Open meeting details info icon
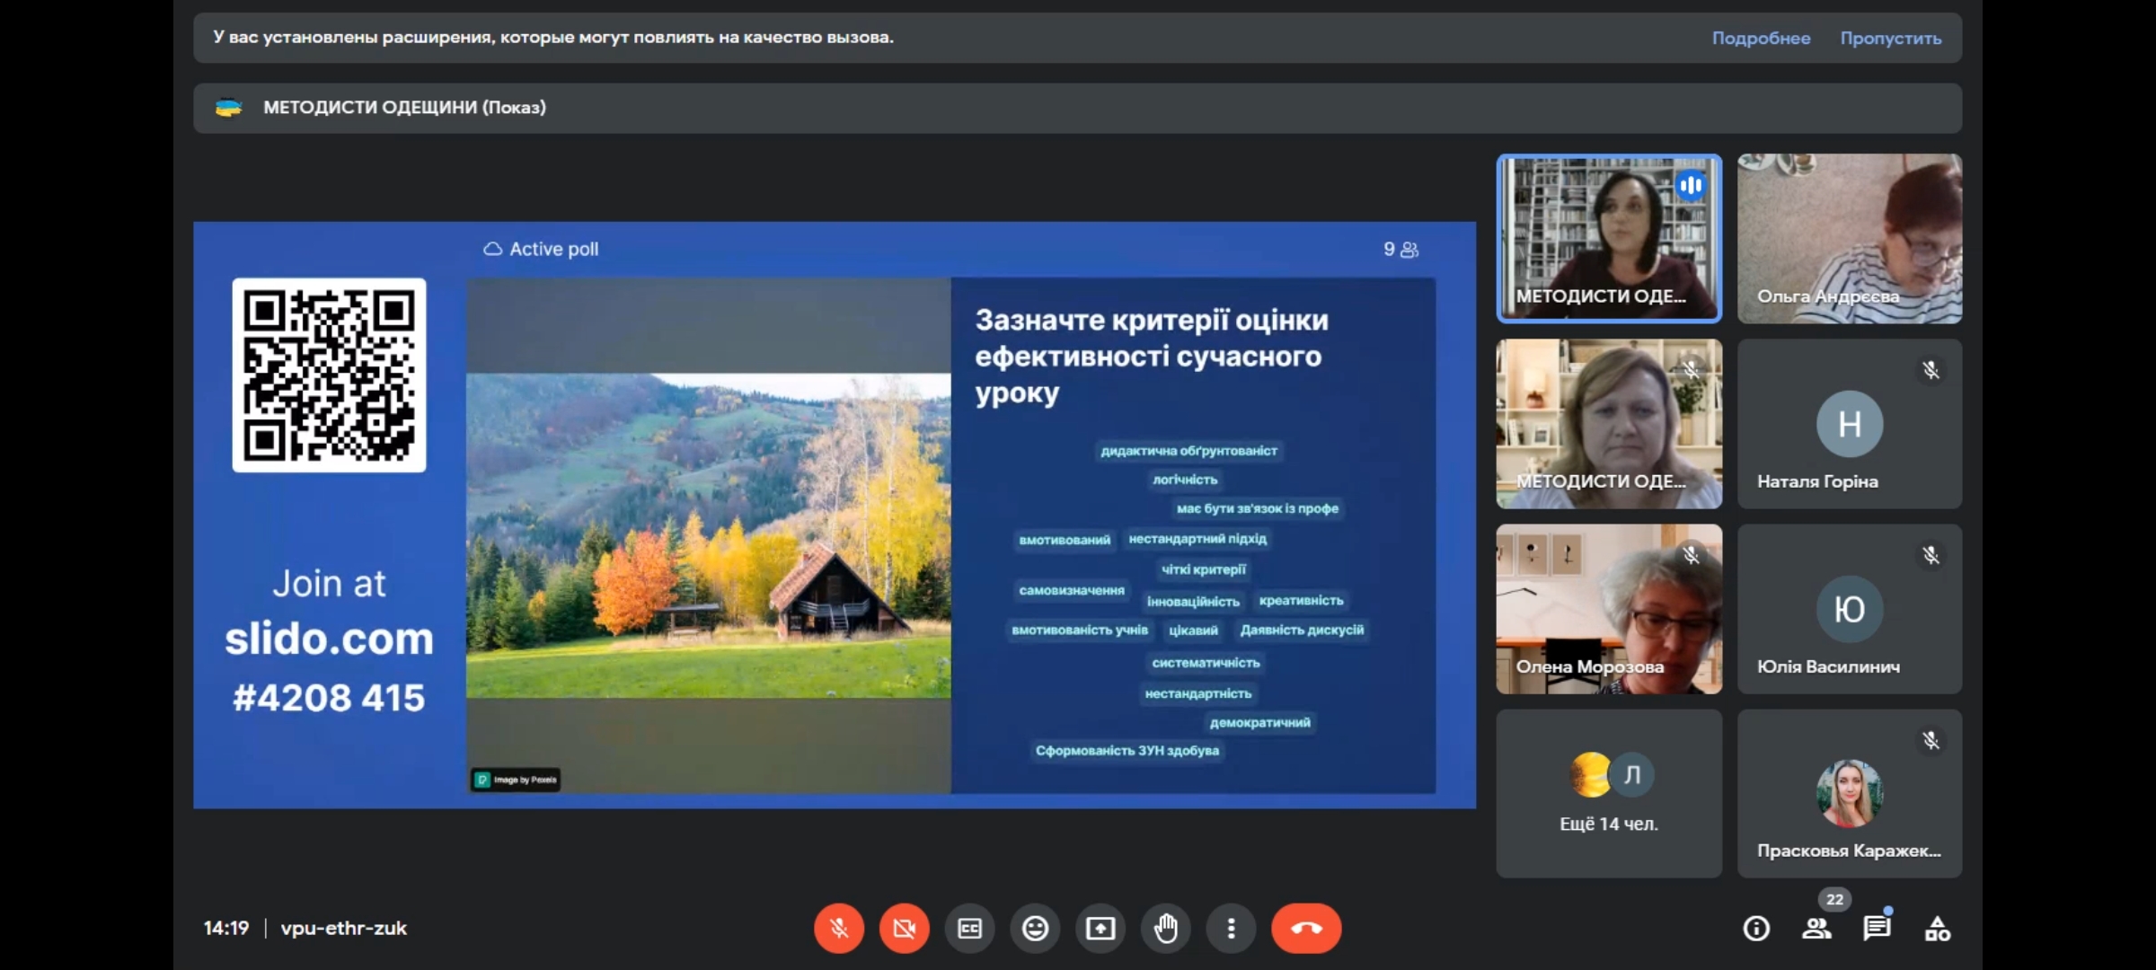2156x970 pixels. (1756, 928)
